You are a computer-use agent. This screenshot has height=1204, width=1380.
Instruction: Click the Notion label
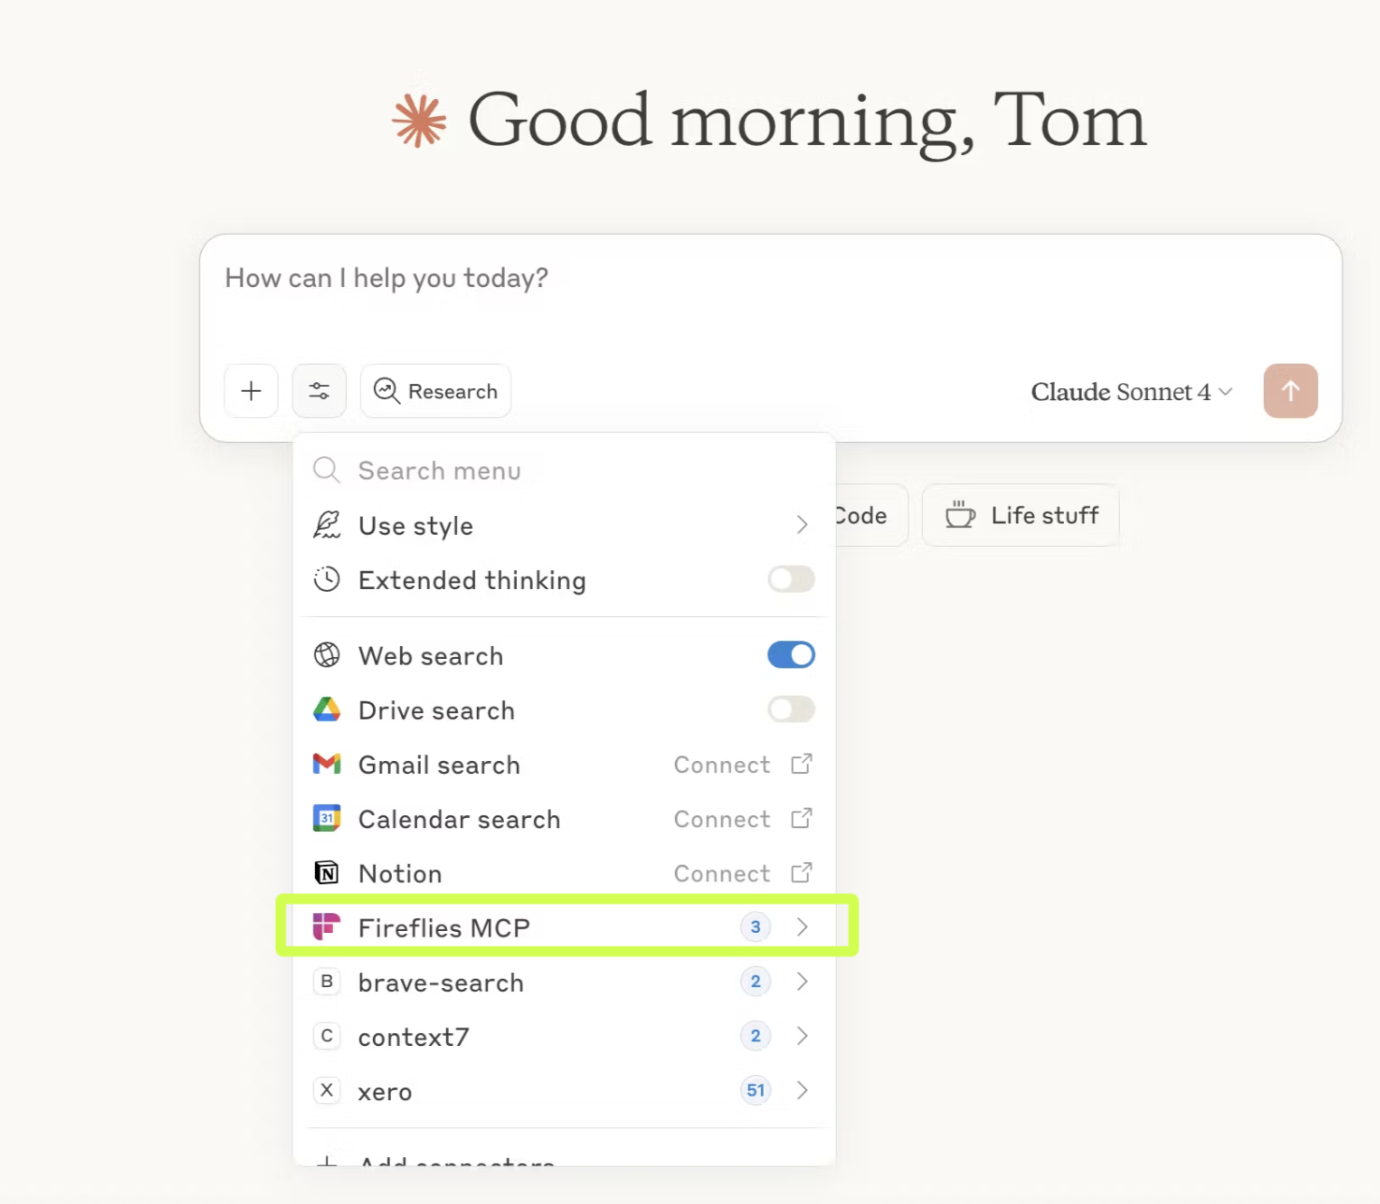400,873
